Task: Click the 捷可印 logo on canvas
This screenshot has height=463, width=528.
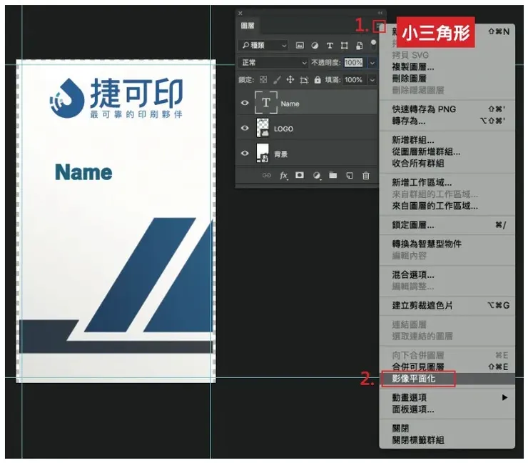Action: (x=116, y=98)
